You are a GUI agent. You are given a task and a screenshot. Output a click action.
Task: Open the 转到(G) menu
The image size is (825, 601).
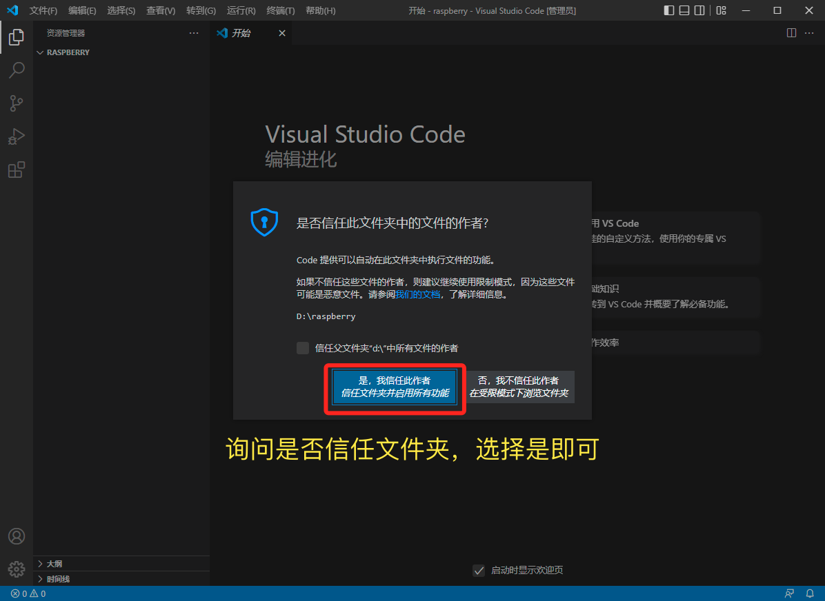click(x=201, y=10)
